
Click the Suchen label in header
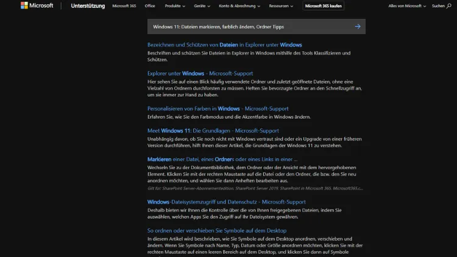(438, 6)
